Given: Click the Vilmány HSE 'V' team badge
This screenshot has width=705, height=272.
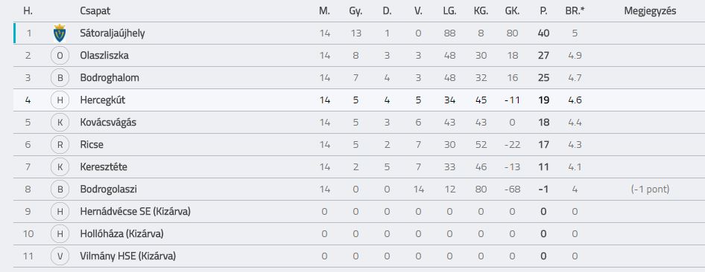Looking at the screenshot, I should pos(60,256).
